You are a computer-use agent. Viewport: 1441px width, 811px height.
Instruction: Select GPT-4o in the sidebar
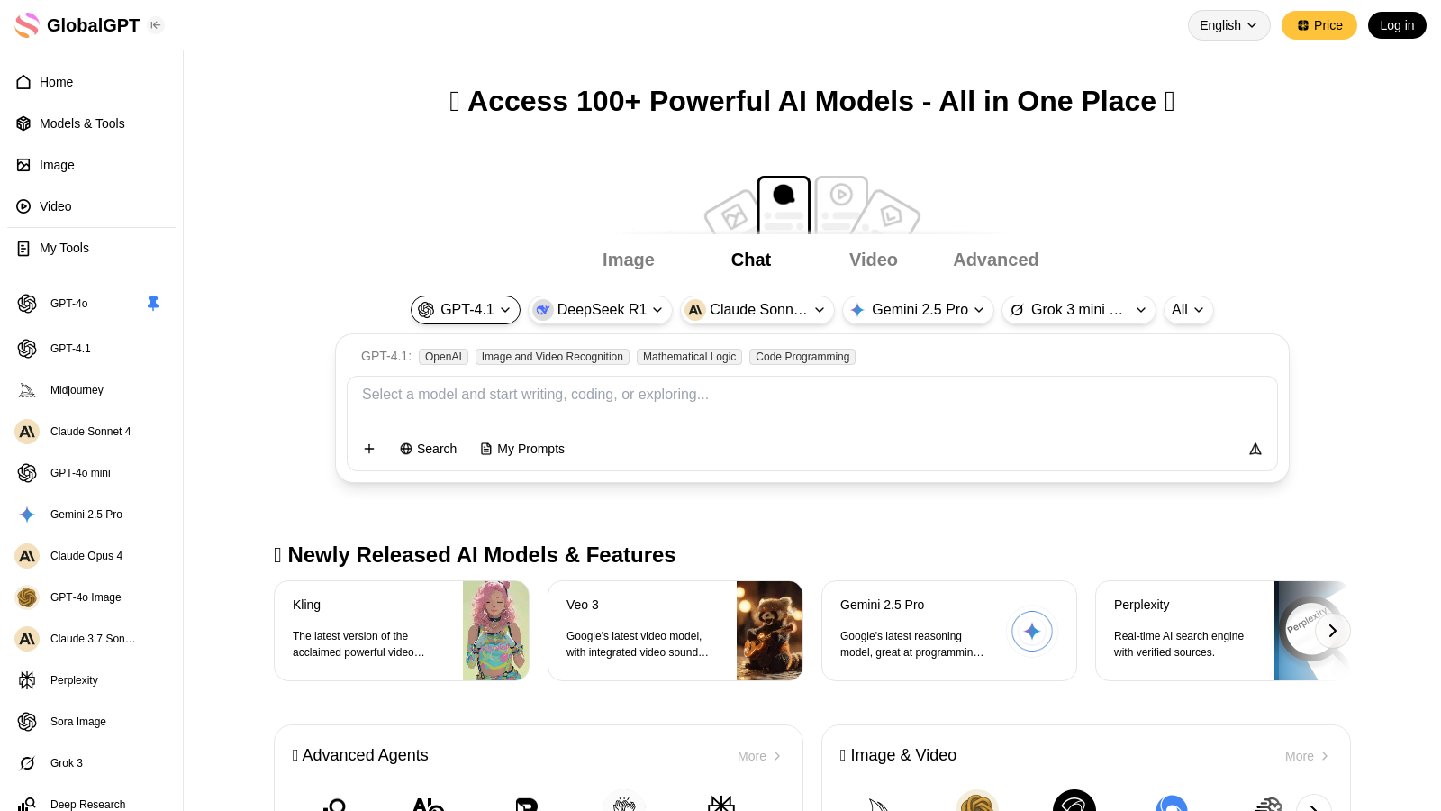tap(68, 304)
